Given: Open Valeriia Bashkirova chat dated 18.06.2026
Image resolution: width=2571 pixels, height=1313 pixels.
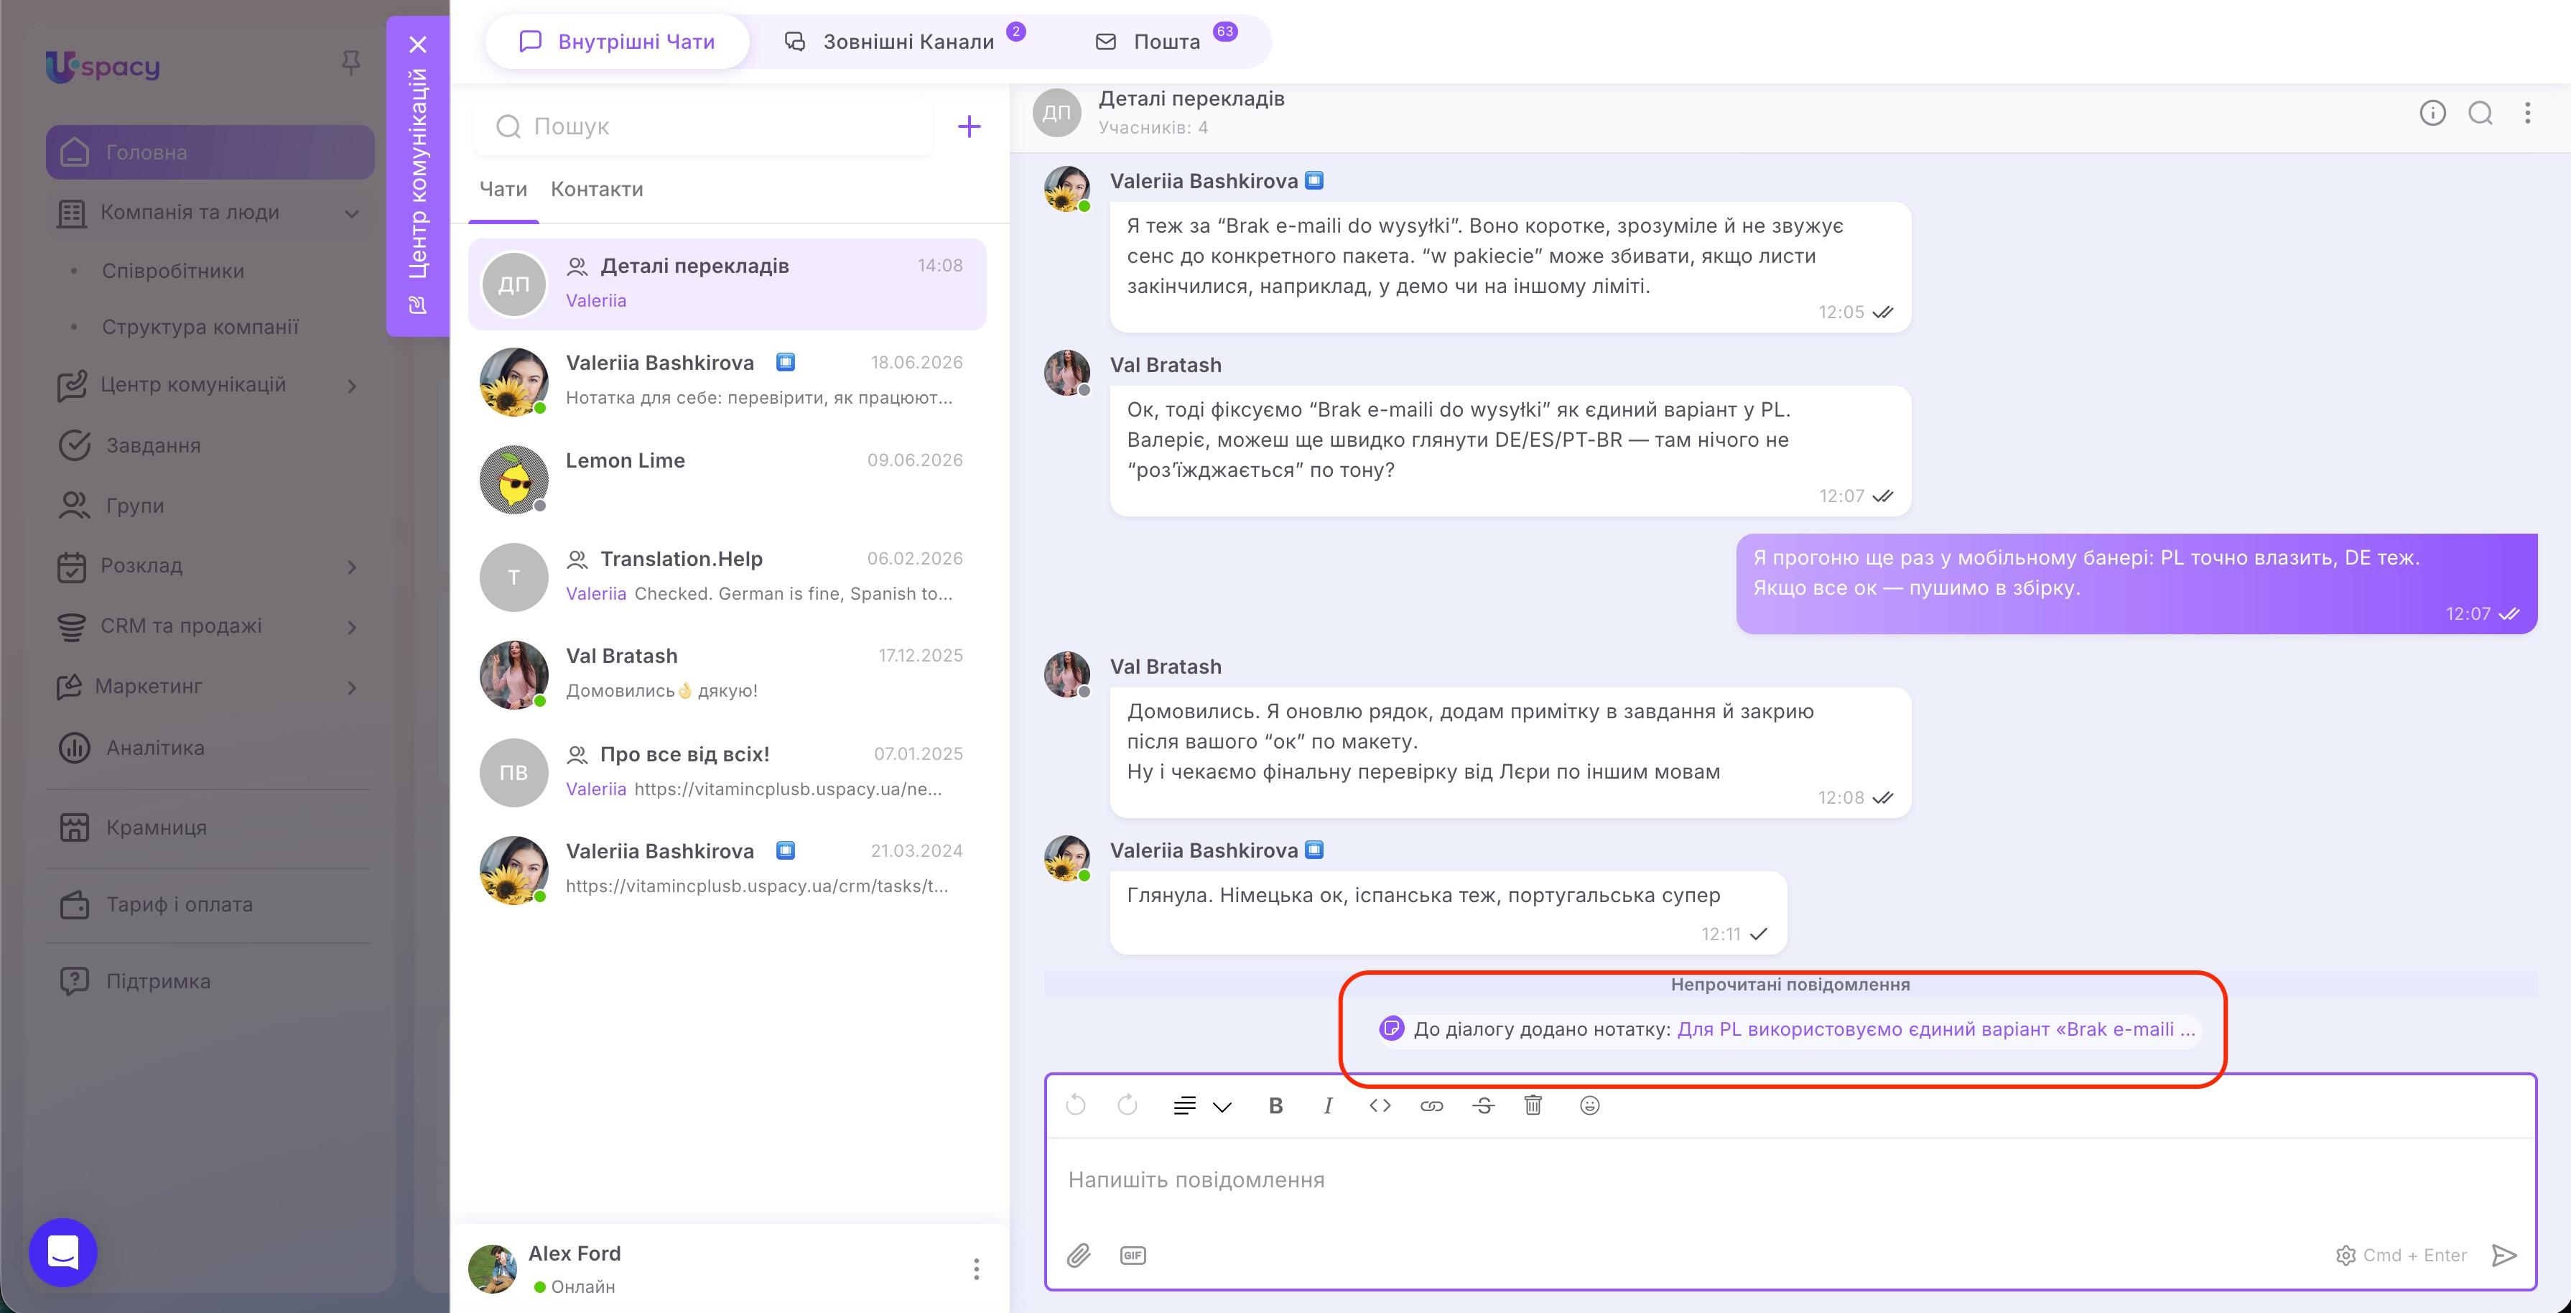Looking at the screenshot, I should 727,381.
